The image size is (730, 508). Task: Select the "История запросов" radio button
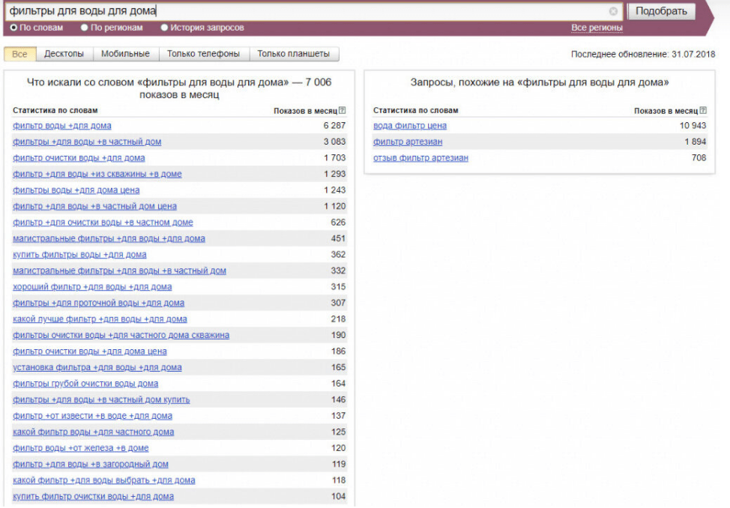pyautogui.click(x=164, y=28)
